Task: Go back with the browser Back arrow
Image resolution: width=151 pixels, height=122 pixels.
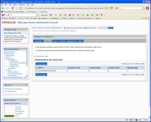Action: [3, 8]
